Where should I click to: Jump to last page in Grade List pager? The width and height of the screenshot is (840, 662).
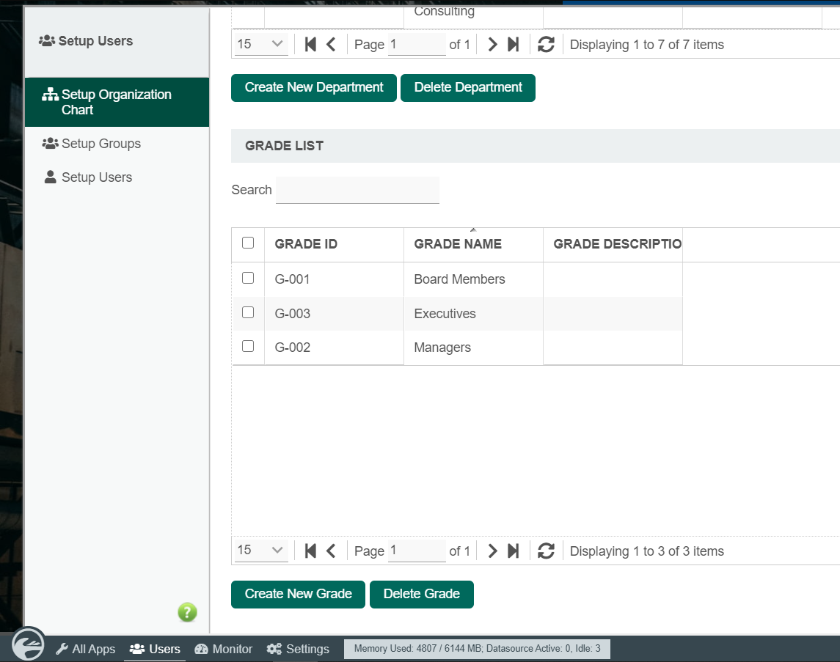(x=514, y=551)
